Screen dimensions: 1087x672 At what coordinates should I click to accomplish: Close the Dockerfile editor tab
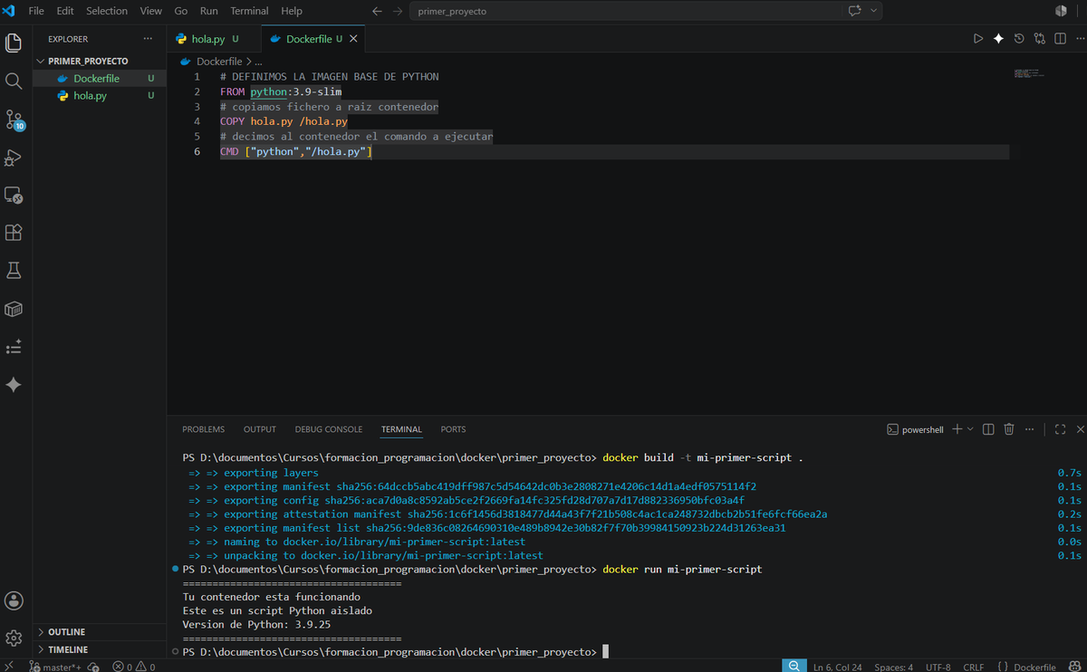(x=353, y=39)
